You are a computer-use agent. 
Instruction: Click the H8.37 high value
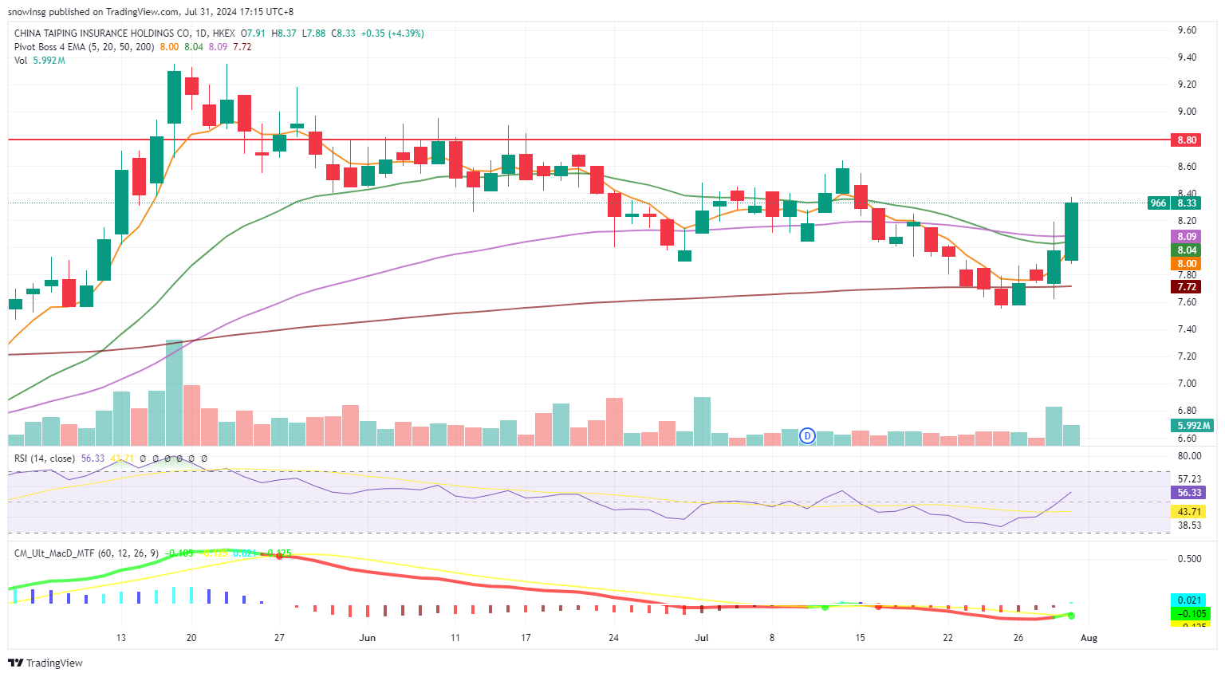pos(284,33)
